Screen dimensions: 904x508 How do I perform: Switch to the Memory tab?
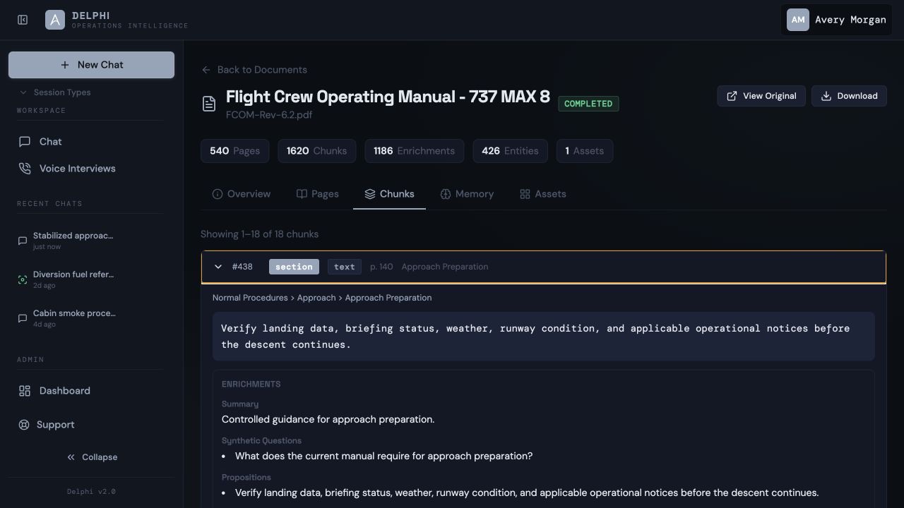[x=467, y=194]
